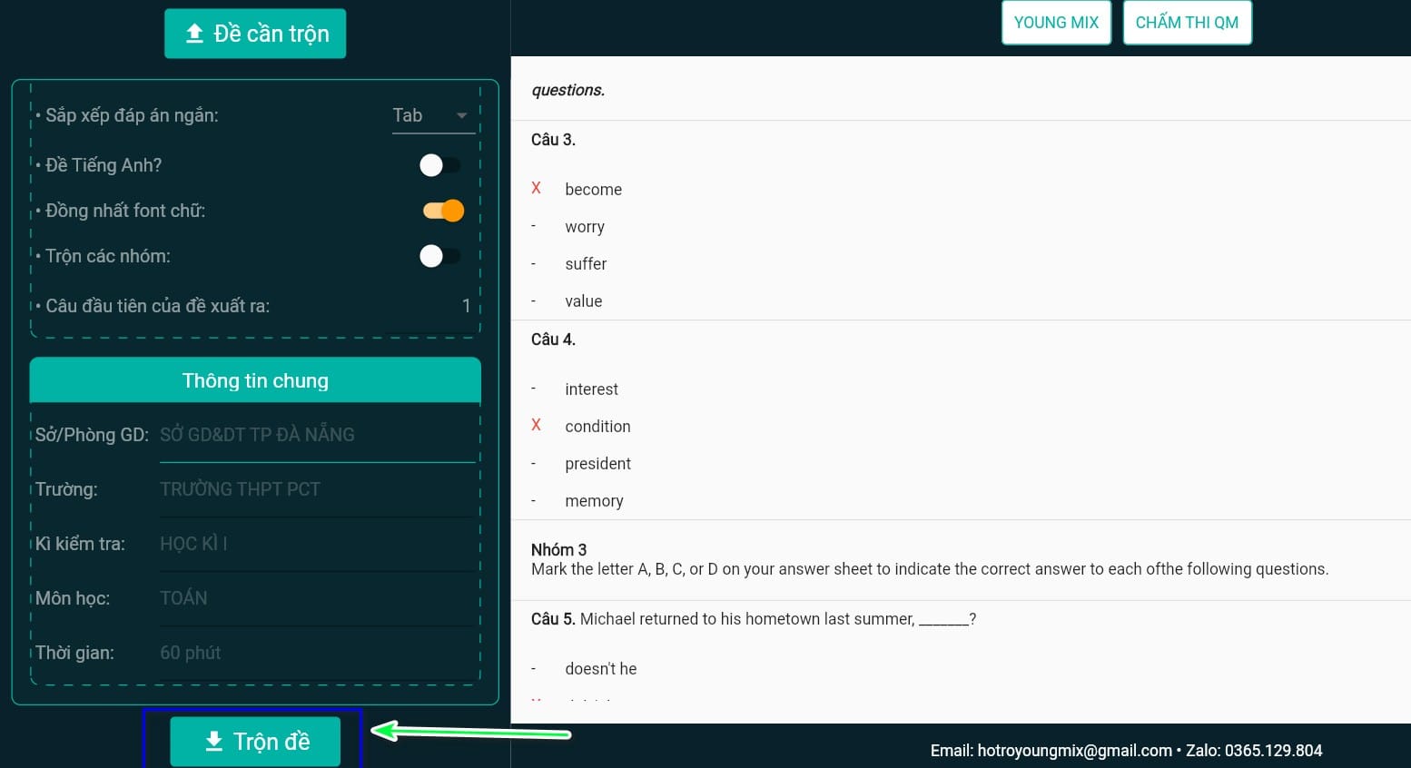Click the Câu 4 heading
Viewport: 1411px width, 768px height.
pyautogui.click(x=553, y=340)
